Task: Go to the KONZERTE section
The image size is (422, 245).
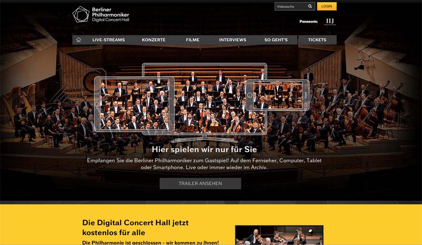Action: tap(154, 40)
